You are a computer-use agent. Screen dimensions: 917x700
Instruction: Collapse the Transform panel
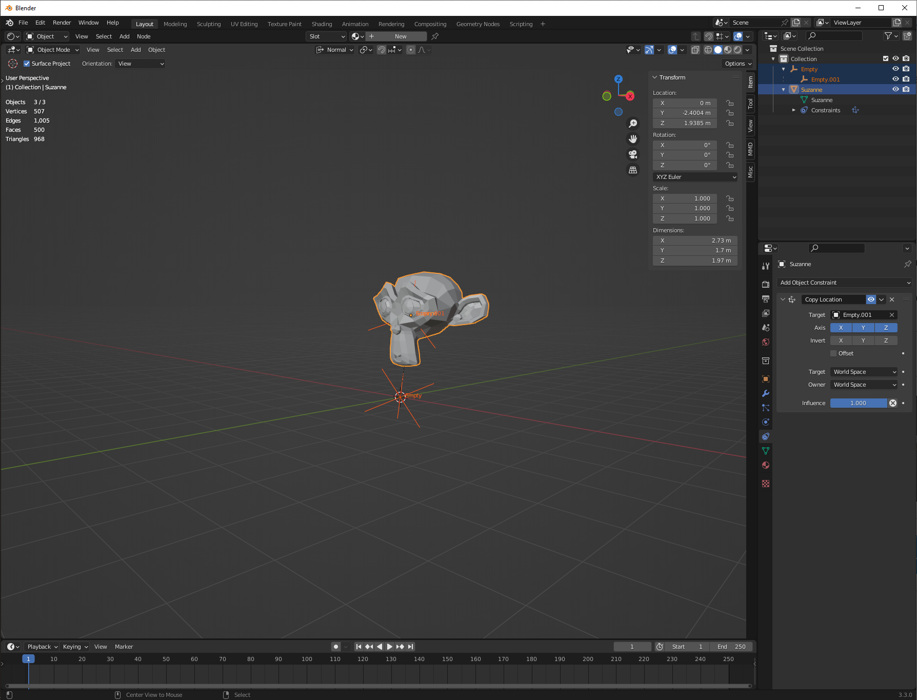click(x=654, y=77)
